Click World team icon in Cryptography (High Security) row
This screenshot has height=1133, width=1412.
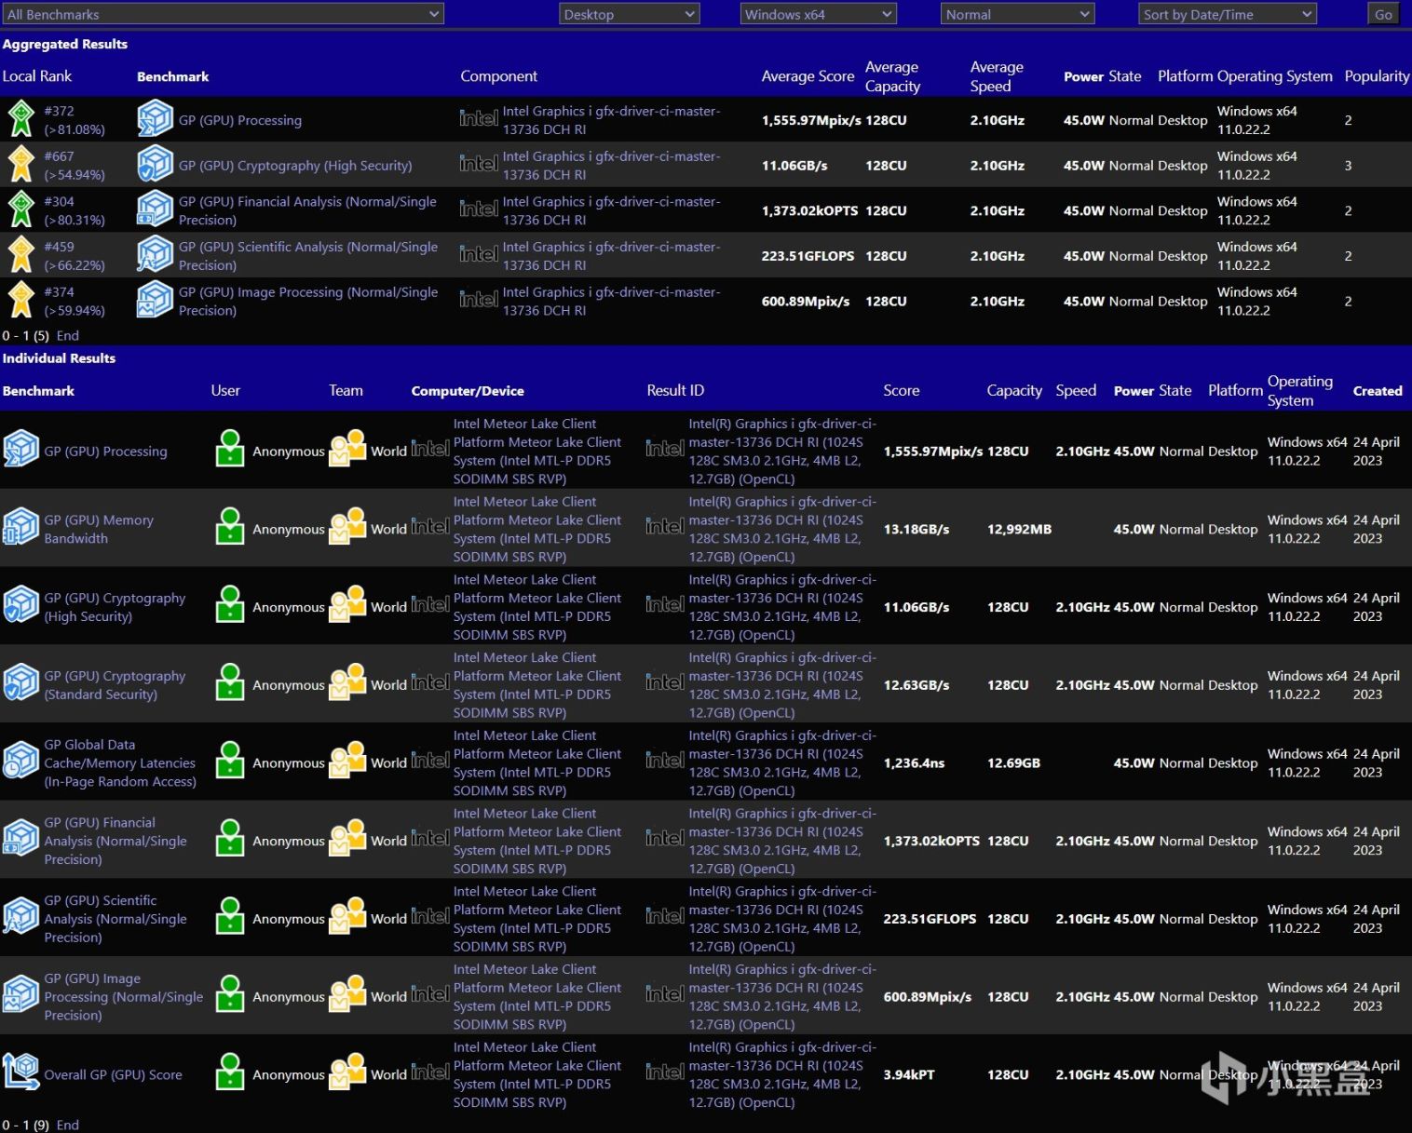(x=348, y=604)
